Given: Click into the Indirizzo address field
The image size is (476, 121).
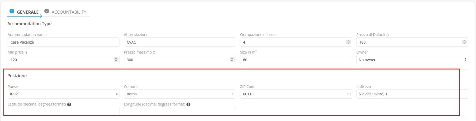Looking at the screenshot, I should 412,94.
